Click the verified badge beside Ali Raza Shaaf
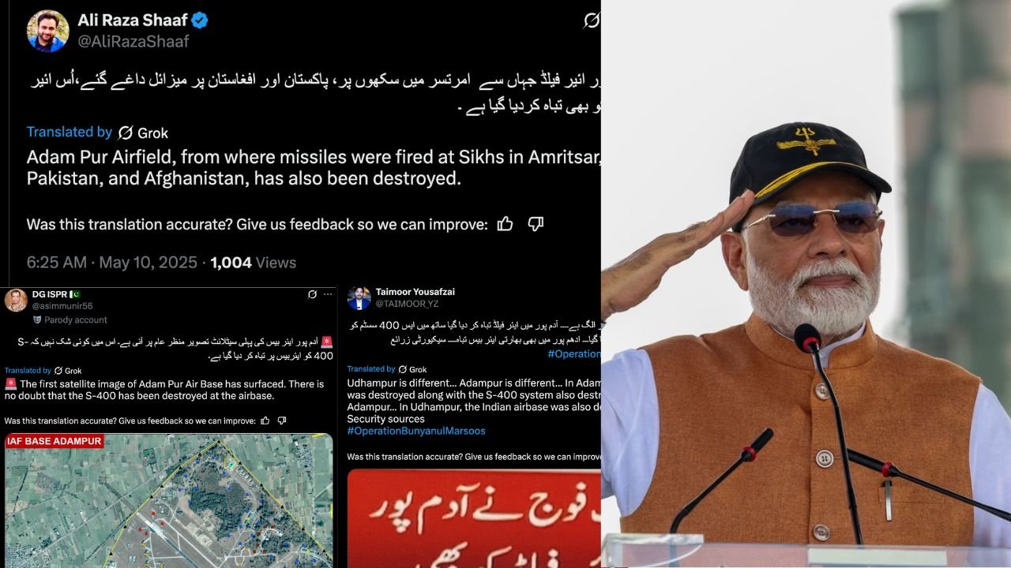Screen dimensions: 1011x568 (200, 21)
